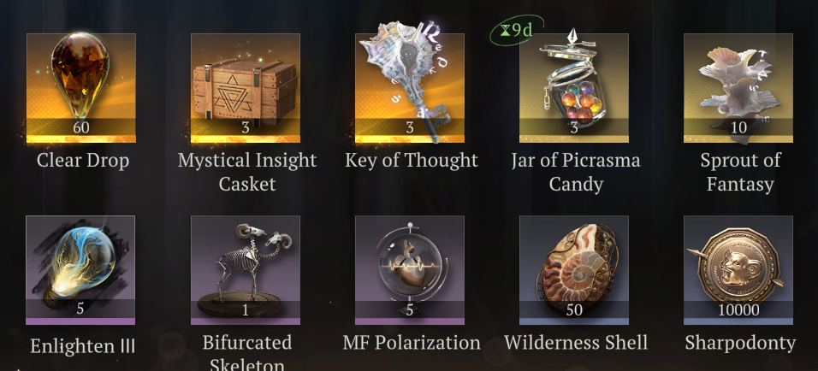Click the 10000 quantity on Sharpodonty
Viewport: 818px width, 371px height.
(x=738, y=310)
